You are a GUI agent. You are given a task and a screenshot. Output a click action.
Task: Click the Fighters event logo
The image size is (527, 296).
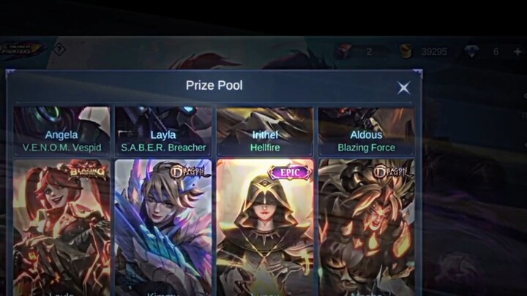(20, 50)
